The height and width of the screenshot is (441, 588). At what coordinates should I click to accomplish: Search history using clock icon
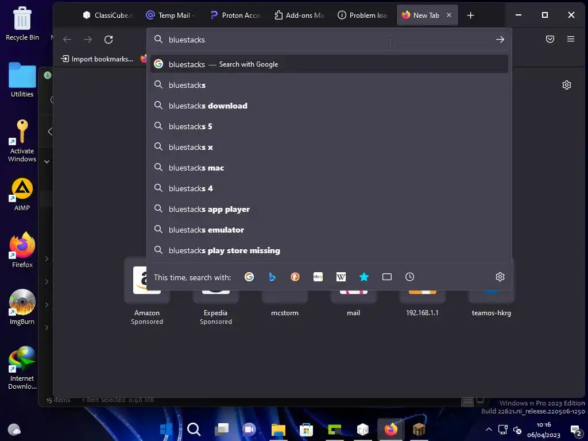409,277
